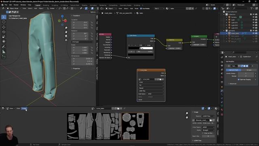Image resolution: width=259 pixels, height=146 pixels.
Task: Open Color Space sRGB dropdown in Image panel
Action: pyautogui.click(x=208, y=127)
